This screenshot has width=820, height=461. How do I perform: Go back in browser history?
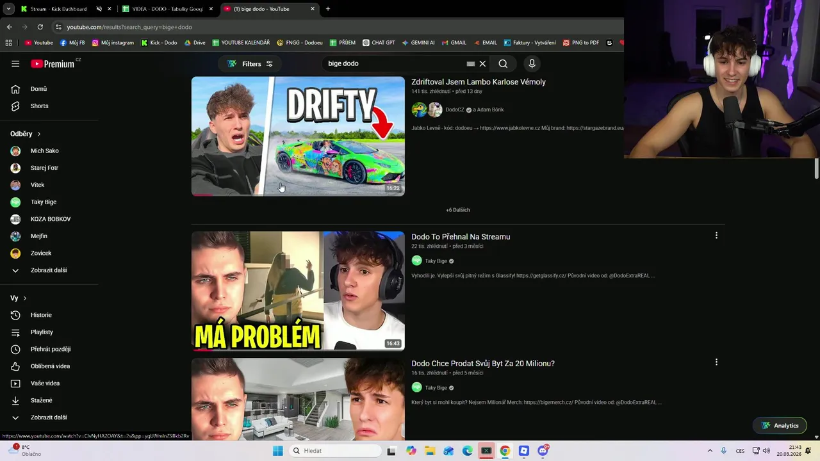pyautogui.click(x=9, y=27)
